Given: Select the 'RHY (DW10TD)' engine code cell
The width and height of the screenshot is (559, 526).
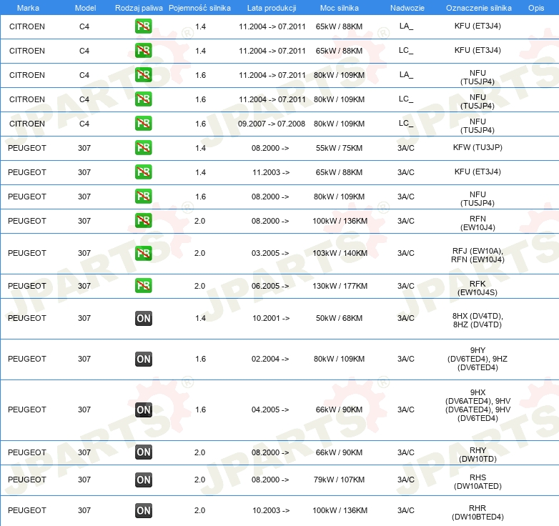Looking at the screenshot, I should 478,455.
